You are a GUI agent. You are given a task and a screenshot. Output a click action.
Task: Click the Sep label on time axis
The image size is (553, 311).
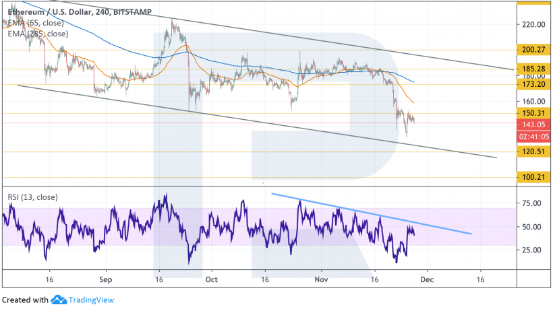(105, 277)
